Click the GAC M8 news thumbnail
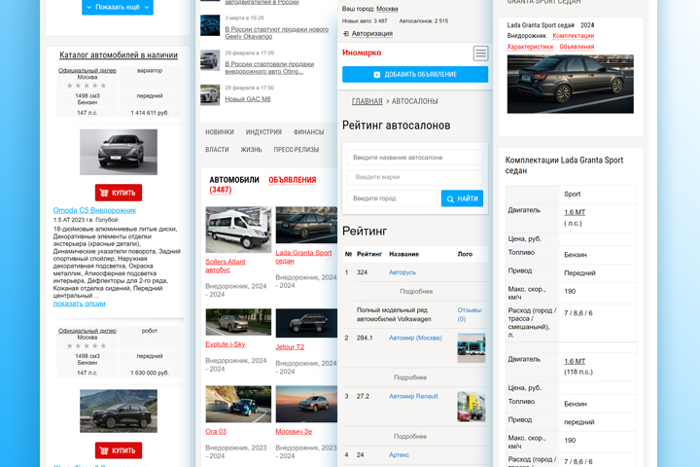 click(210, 94)
